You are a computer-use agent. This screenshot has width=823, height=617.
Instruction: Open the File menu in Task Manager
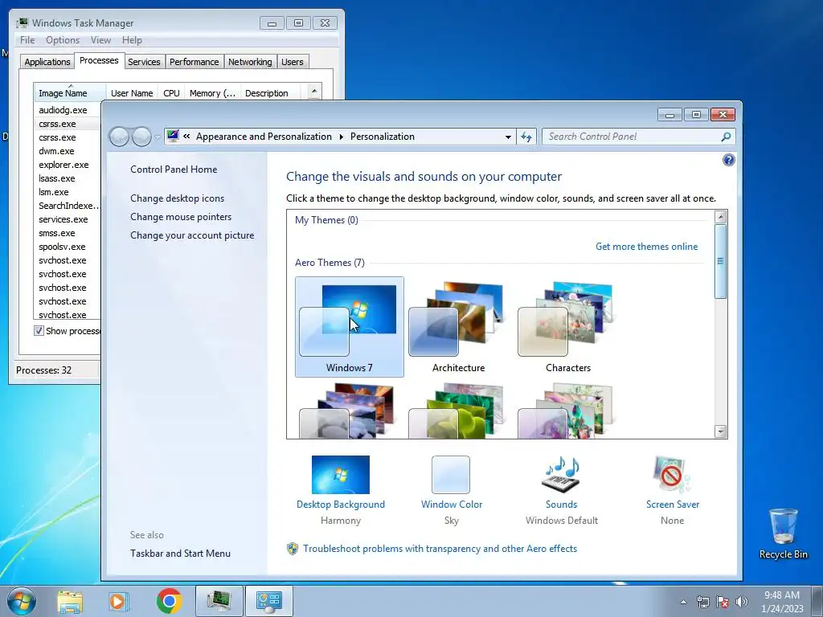click(x=27, y=40)
